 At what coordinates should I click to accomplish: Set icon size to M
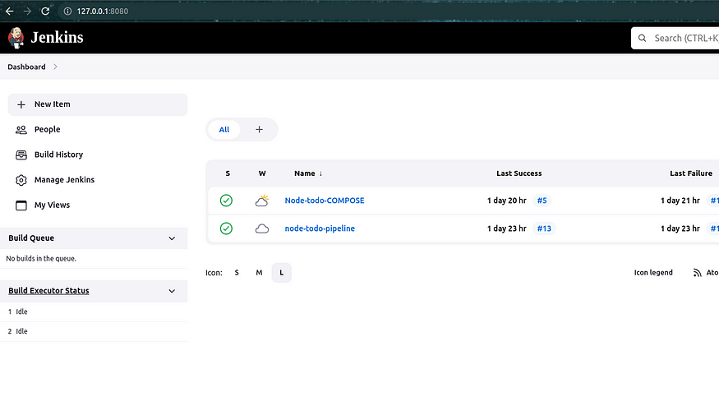tap(259, 273)
